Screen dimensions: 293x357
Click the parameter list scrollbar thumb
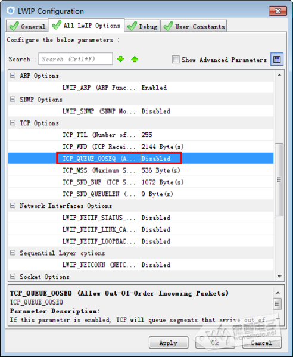279,179
